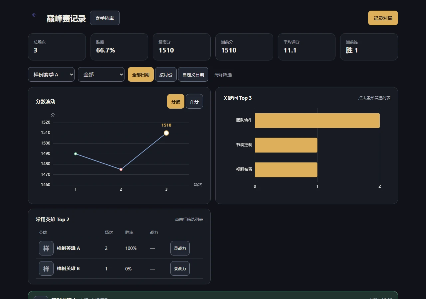Click the 关键词 Top 3 heading
Screen dimensions: 426x299
237,98
